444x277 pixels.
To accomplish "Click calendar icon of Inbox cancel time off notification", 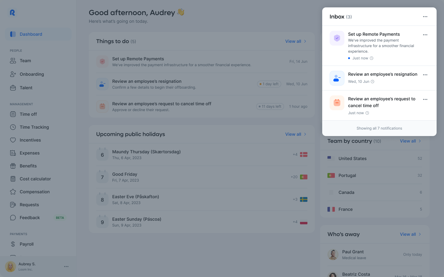I will pyautogui.click(x=337, y=103).
